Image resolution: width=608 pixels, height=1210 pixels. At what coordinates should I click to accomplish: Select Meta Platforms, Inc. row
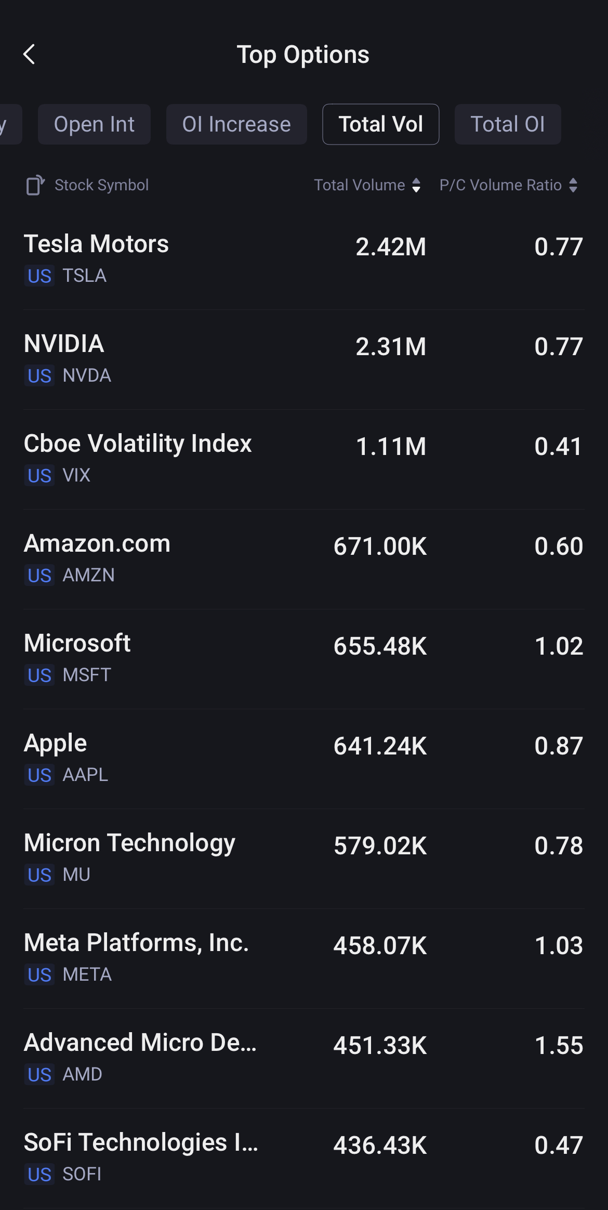click(x=303, y=958)
